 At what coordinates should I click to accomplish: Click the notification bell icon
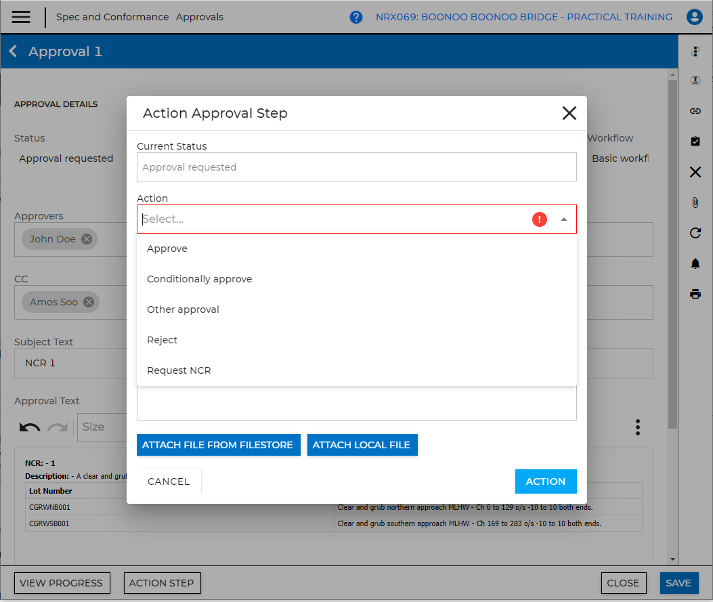pos(695,263)
